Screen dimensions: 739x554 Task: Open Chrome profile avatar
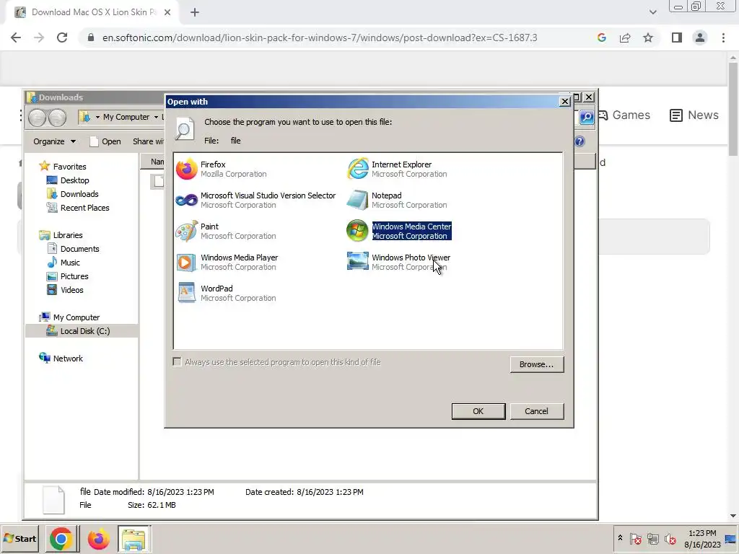tap(700, 38)
